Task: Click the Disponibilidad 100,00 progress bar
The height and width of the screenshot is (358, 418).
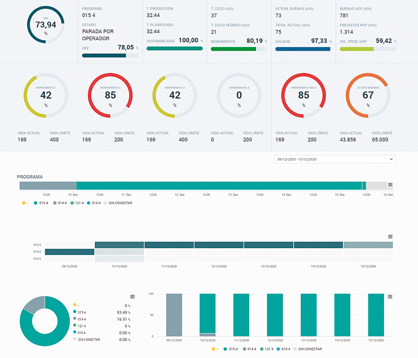Action: coord(175,49)
